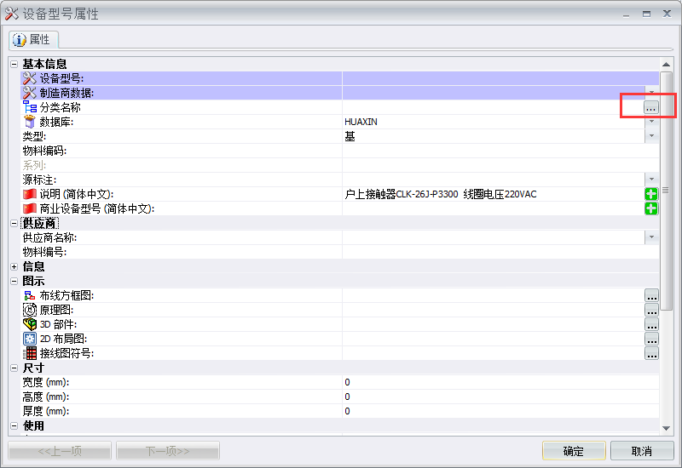Viewport: 682px width, 468px height.
Task: Click the scrollbar down arrow
Action: pyautogui.click(x=666, y=429)
